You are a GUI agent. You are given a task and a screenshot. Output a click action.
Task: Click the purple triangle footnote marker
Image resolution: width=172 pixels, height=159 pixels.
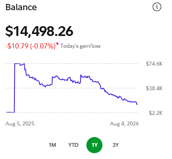57,44
